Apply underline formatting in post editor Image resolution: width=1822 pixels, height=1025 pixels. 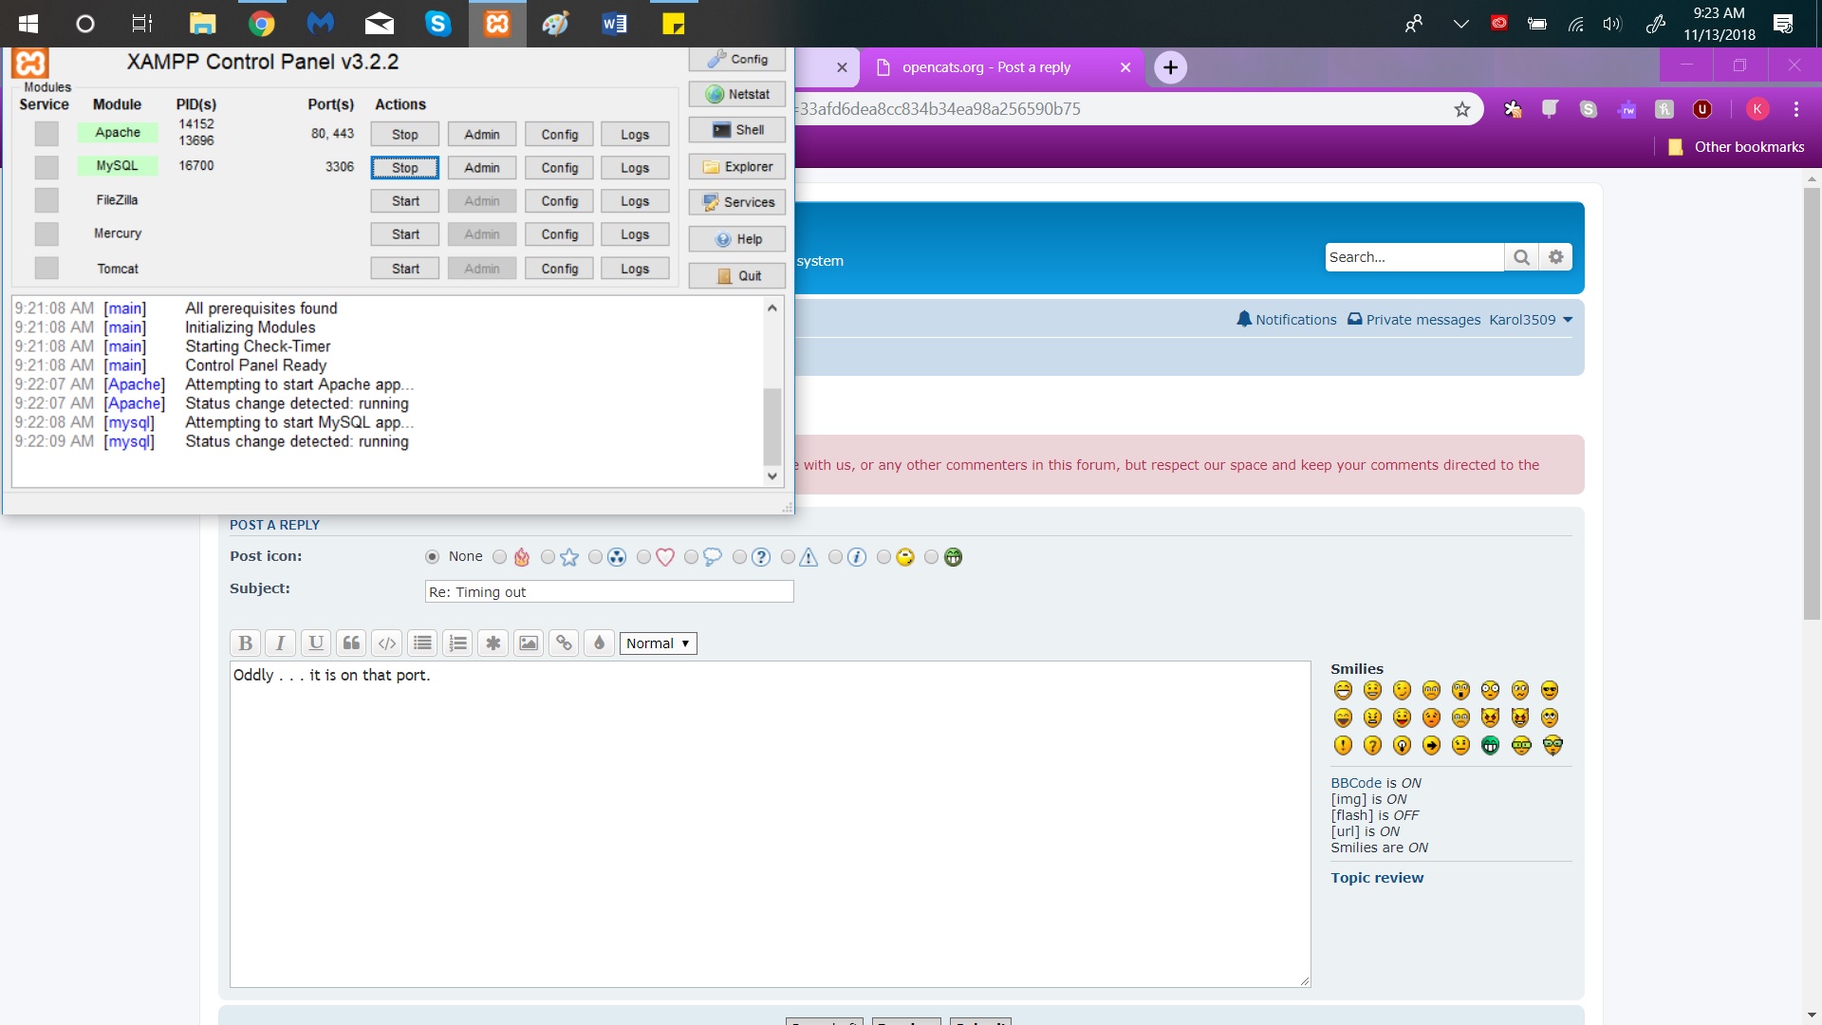tap(316, 643)
